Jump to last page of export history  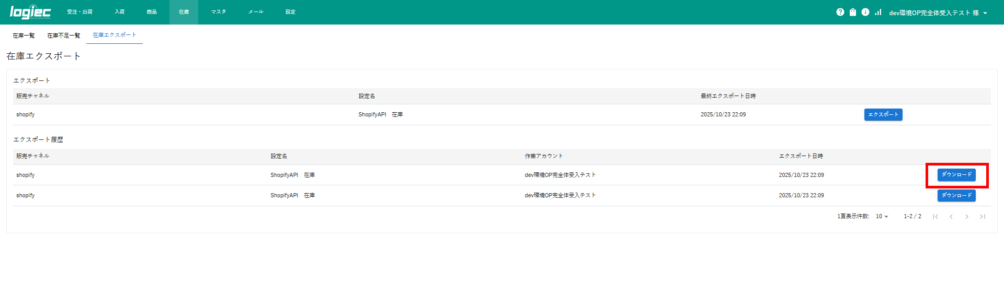click(x=983, y=217)
